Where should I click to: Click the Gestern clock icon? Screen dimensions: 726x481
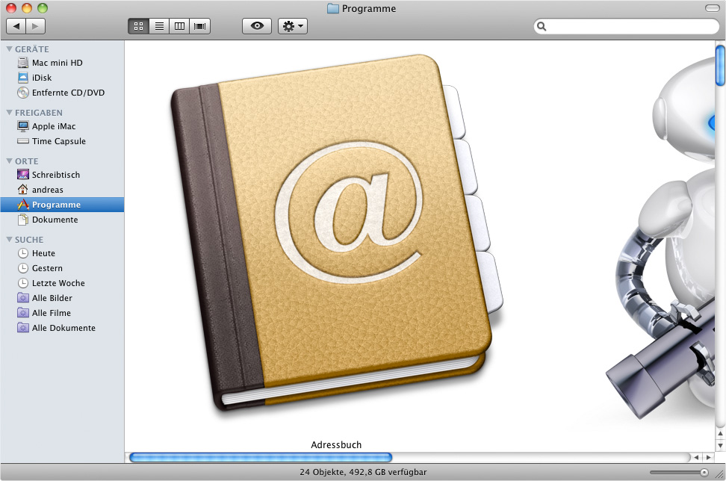22,268
